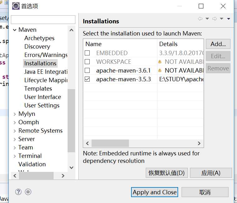
Task: Select Installations in the tree
Action: click(x=40, y=63)
